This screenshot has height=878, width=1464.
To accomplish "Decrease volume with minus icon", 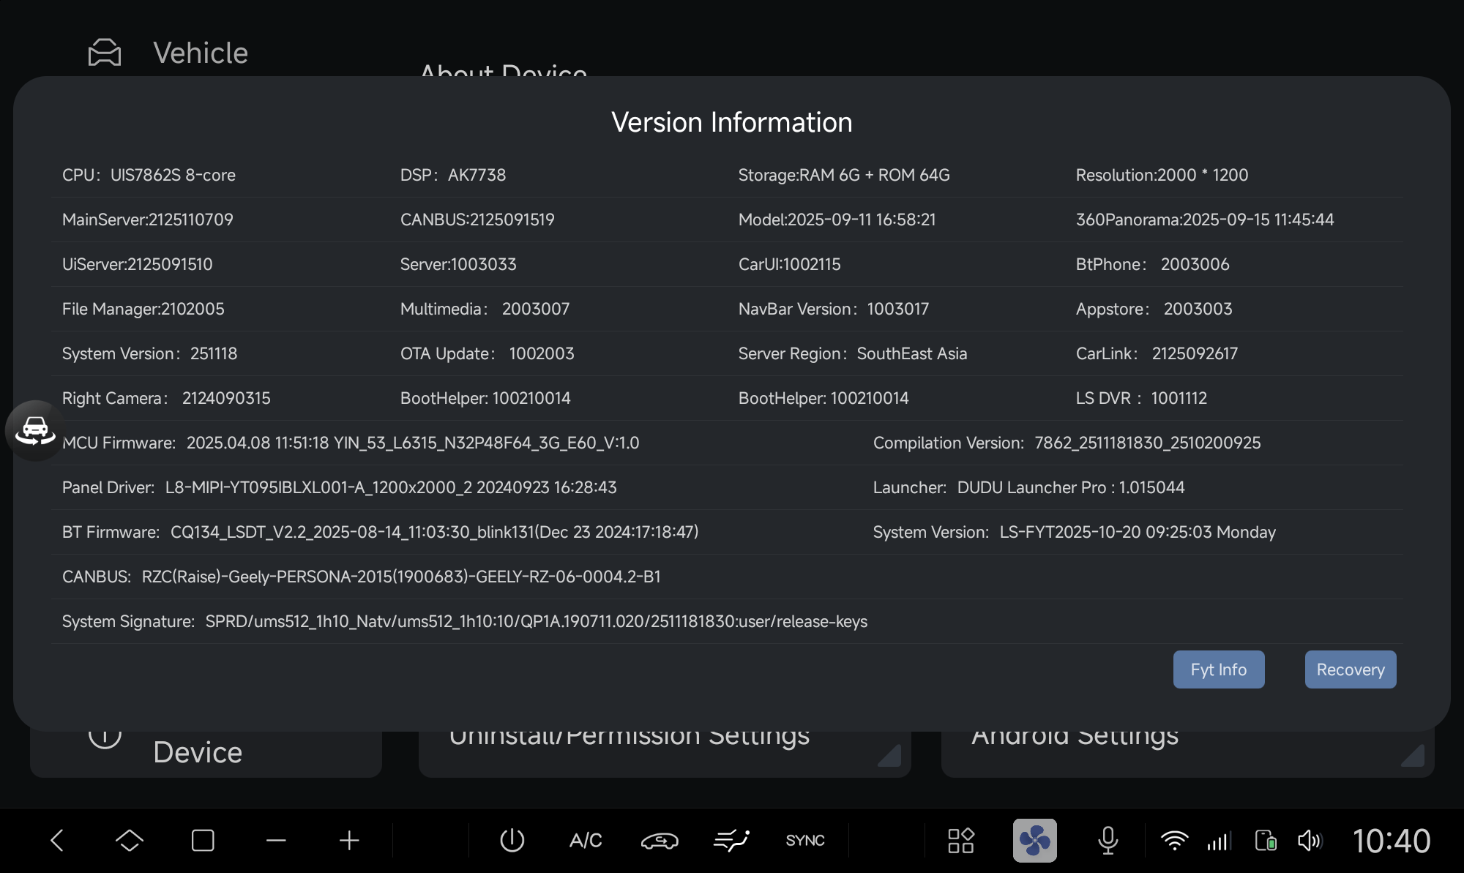I will pos(276,841).
